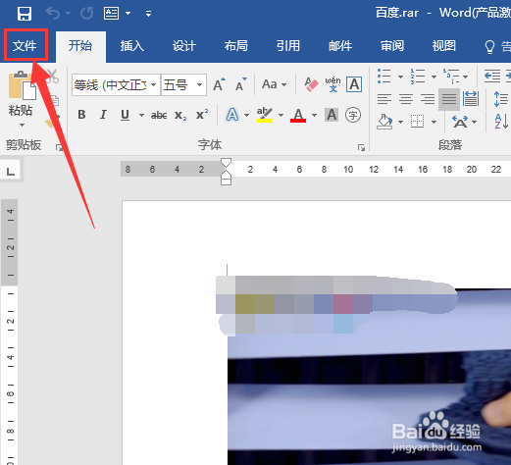Click the Text Effects blue A icon

[x=232, y=115]
